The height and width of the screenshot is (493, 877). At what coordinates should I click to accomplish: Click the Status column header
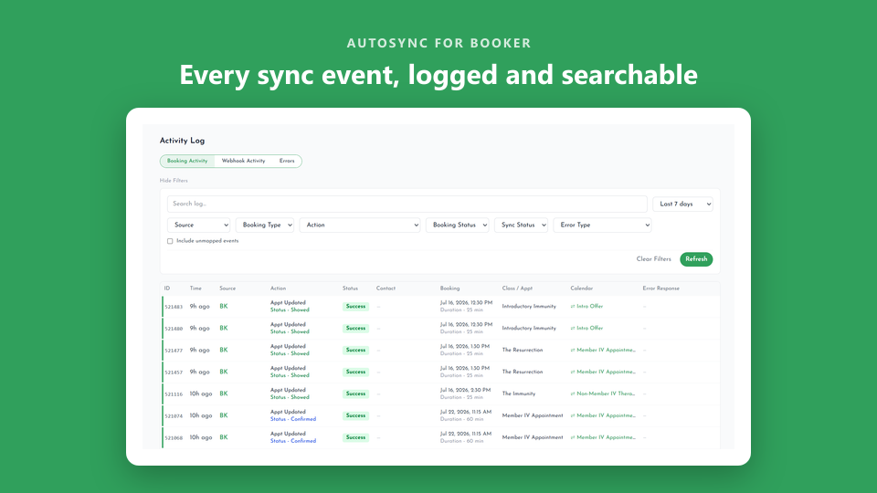[350, 288]
